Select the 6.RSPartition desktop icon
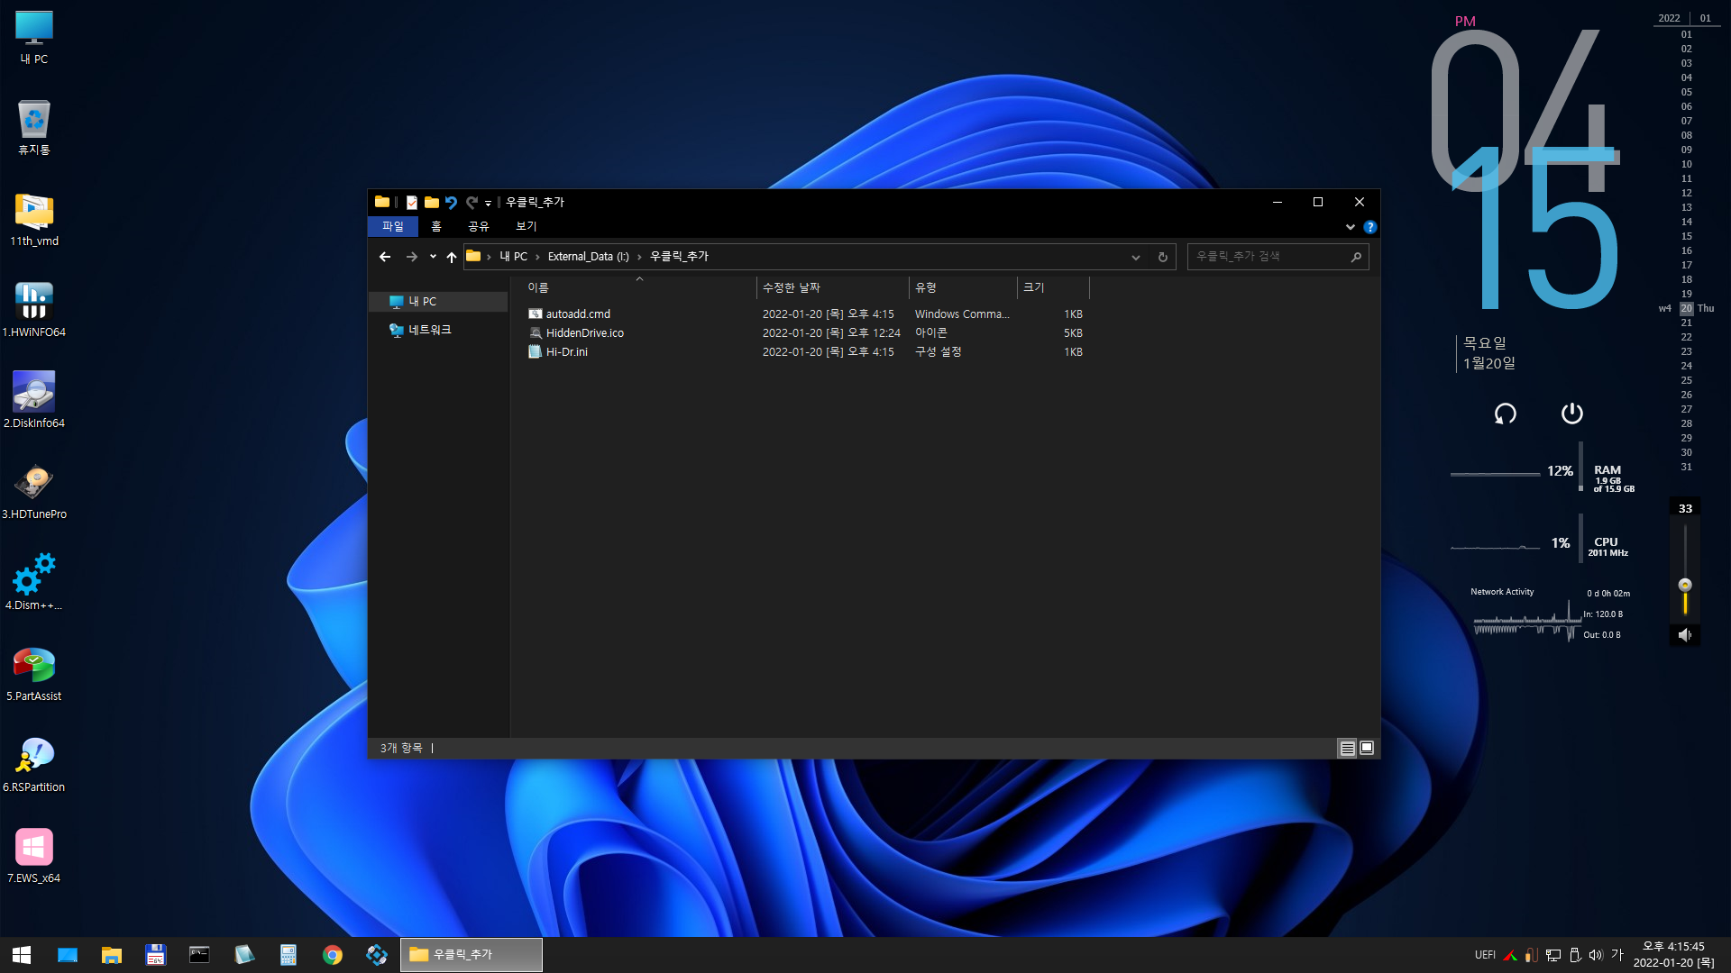 34,764
